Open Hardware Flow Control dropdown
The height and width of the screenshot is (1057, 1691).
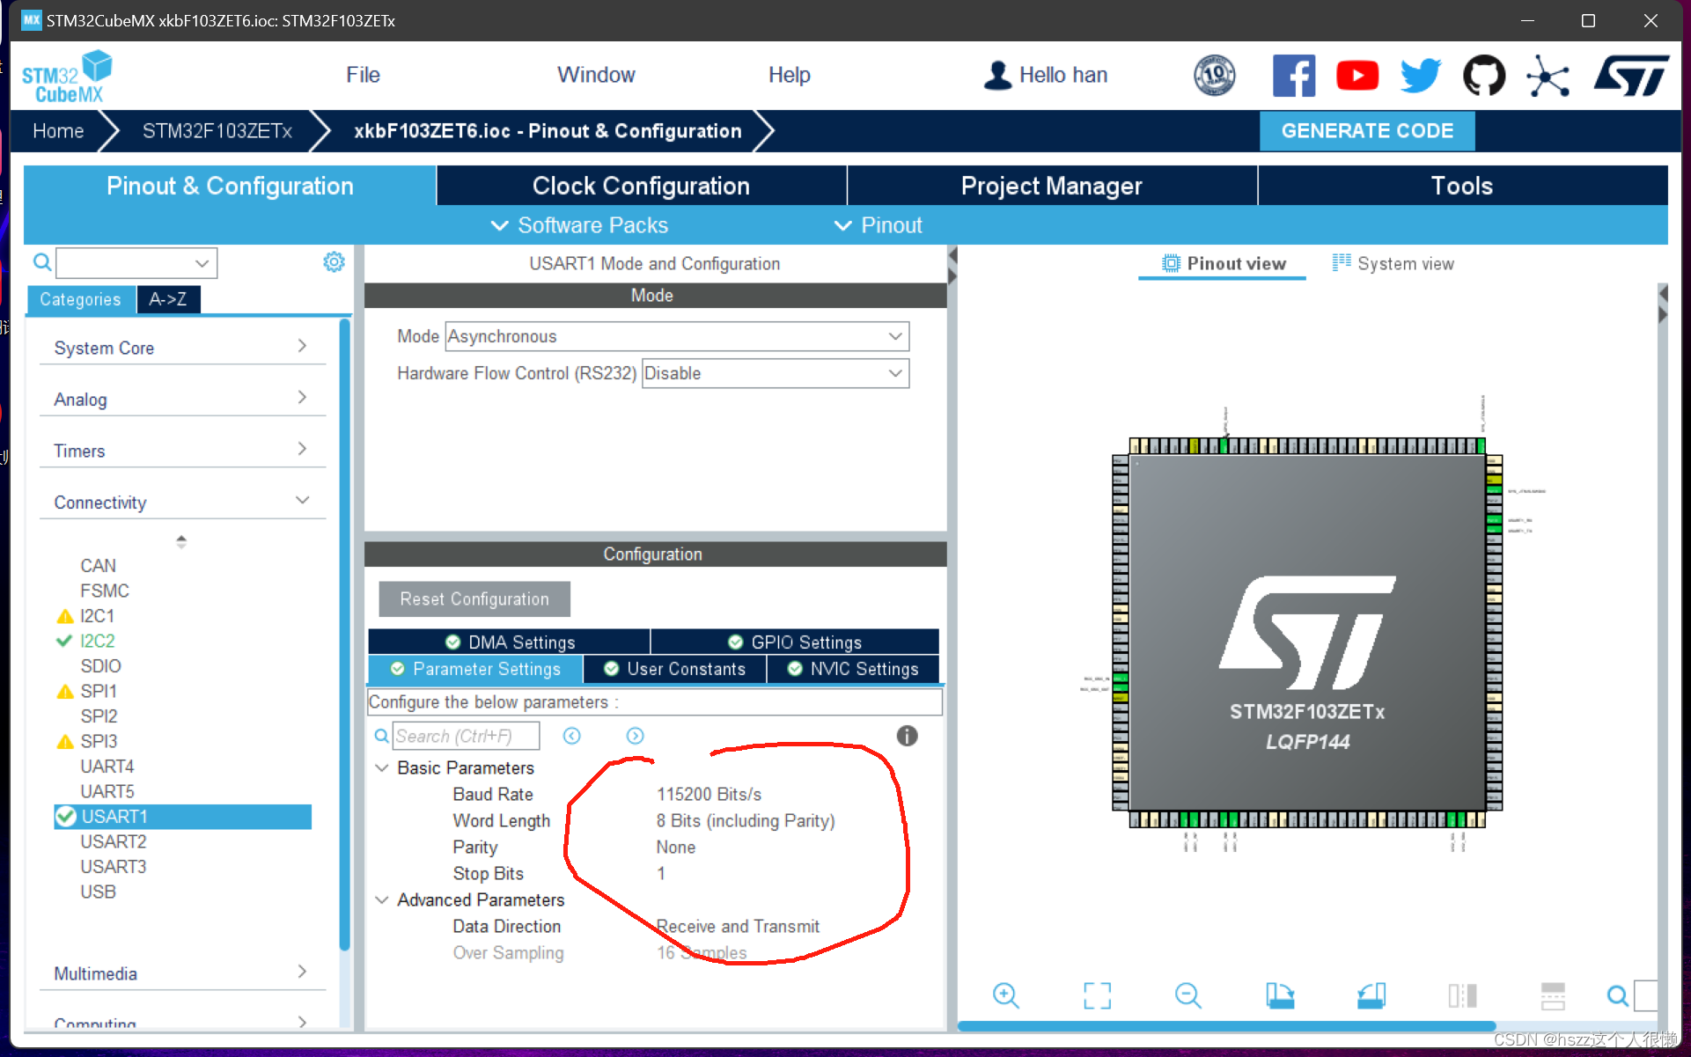tap(775, 373)
